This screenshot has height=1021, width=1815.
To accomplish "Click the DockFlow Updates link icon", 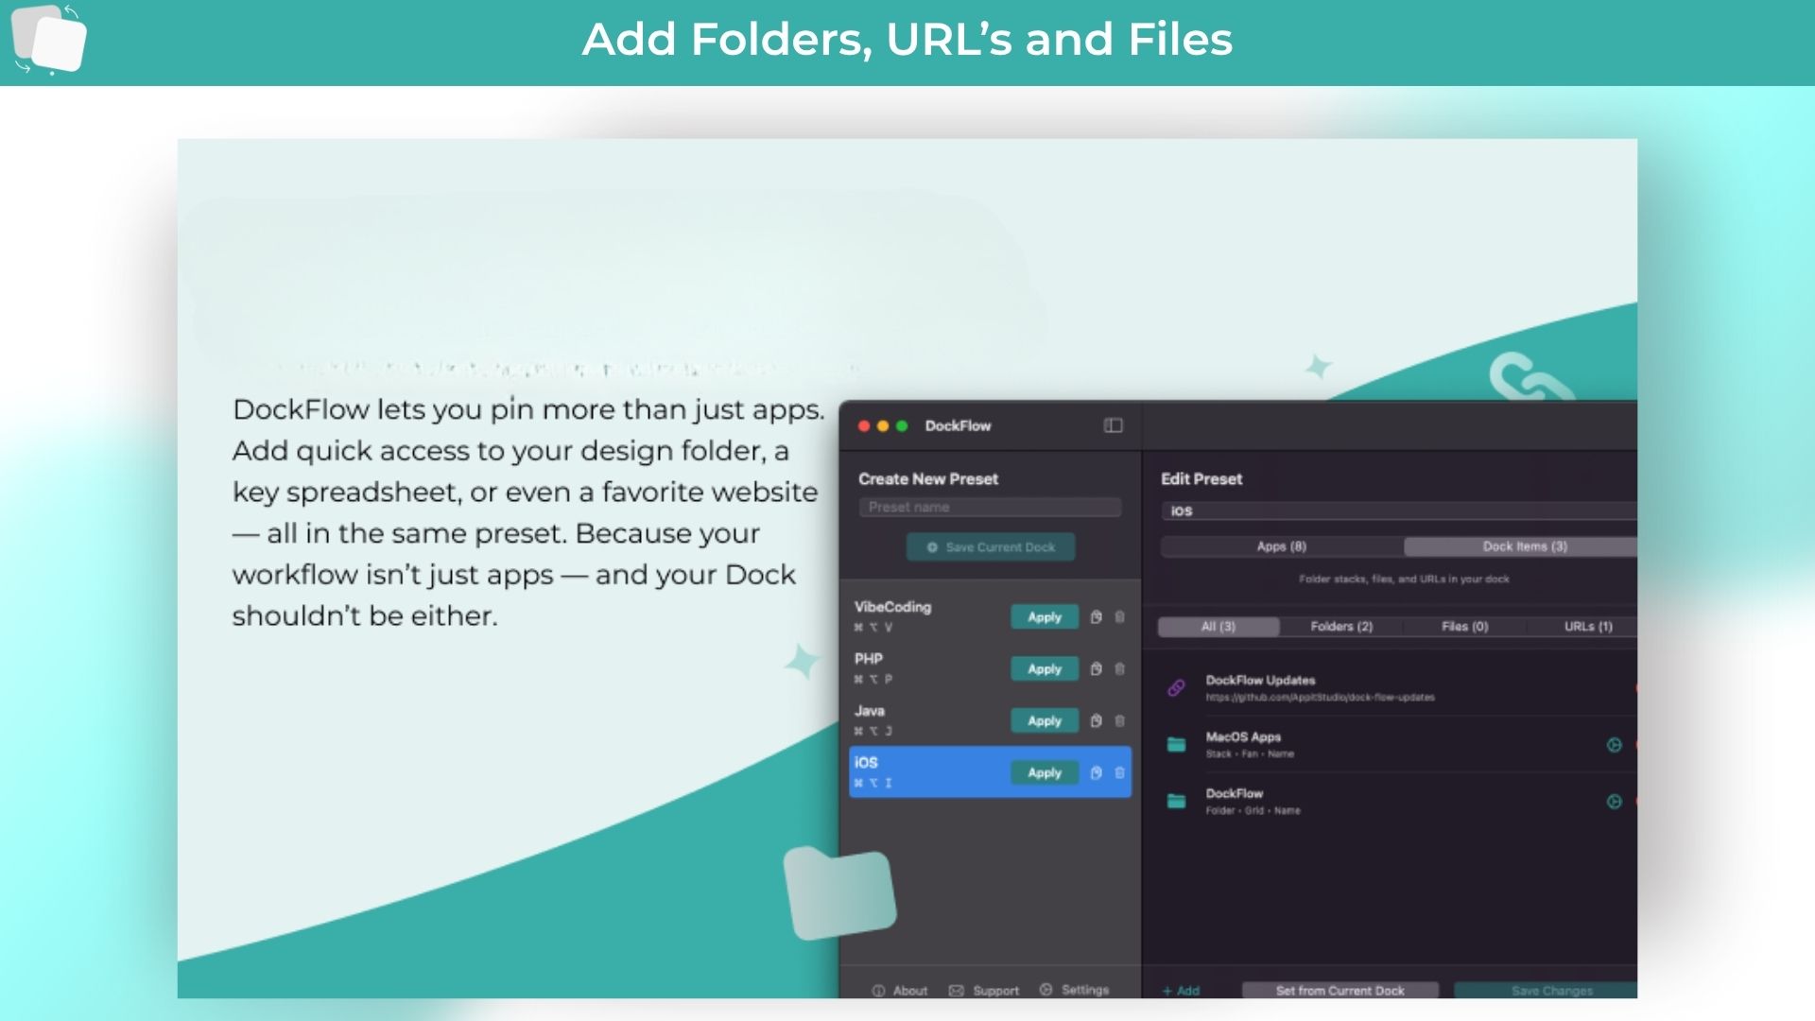I will [x=1176, y=688].
